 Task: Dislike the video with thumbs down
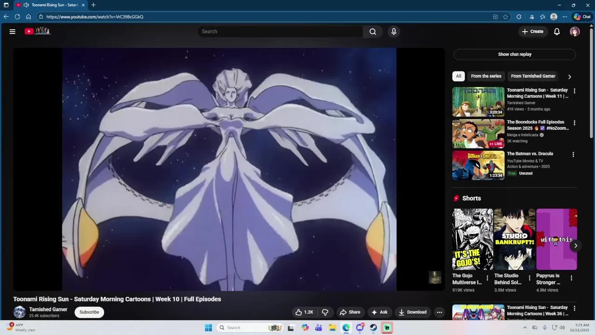[x=325, y=312]
